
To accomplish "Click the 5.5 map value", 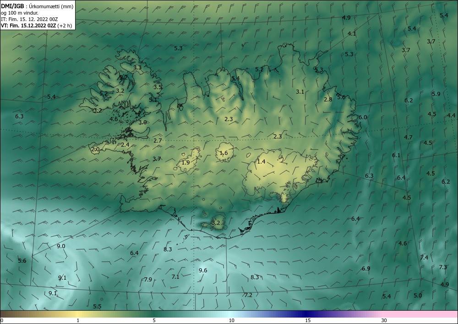I will pos(97,307).
